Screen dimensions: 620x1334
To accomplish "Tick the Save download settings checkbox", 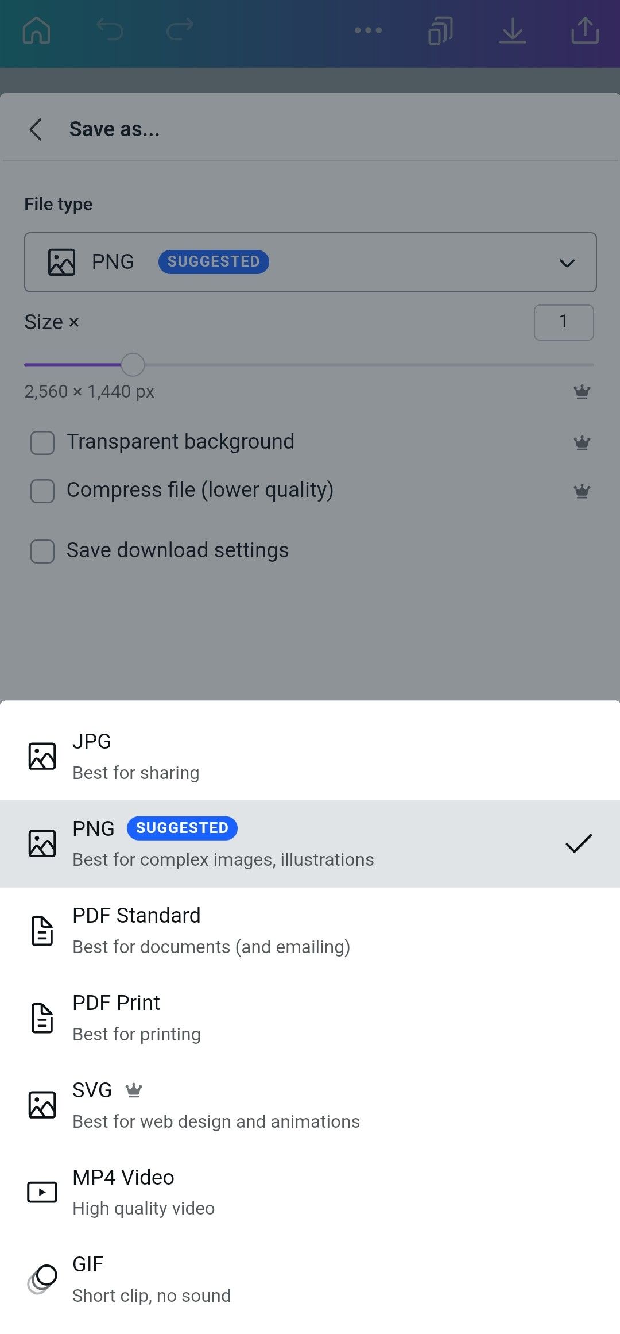I will (x=42, y=552).
